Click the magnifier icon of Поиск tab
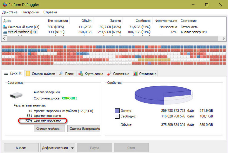 (x=61, y=73)
